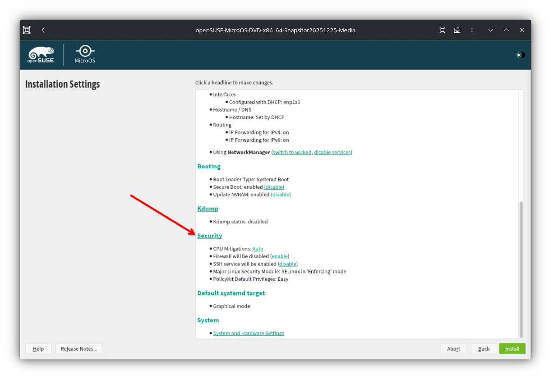Click the openSUSE chameleon logo
Viewport: 551px width, 379px height.
(41, 55)
